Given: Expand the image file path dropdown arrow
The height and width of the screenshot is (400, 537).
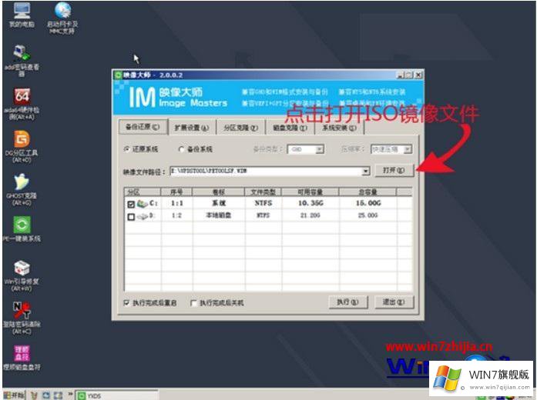Looking at the screenshot, I should point(366,171).
